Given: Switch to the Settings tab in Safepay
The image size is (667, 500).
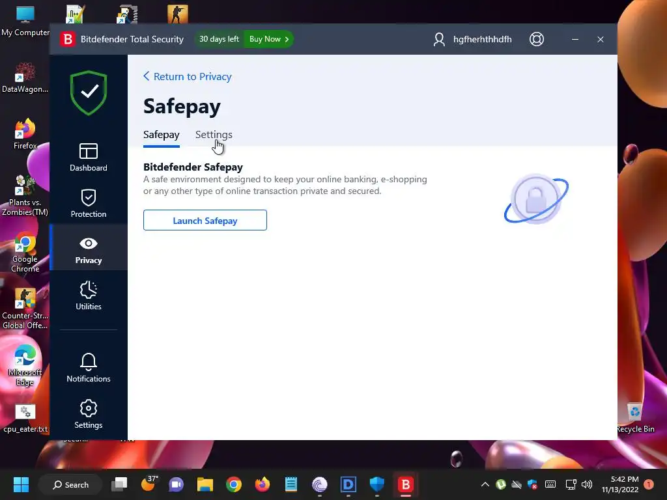Looking at the screenshot, I should (214, 135).
